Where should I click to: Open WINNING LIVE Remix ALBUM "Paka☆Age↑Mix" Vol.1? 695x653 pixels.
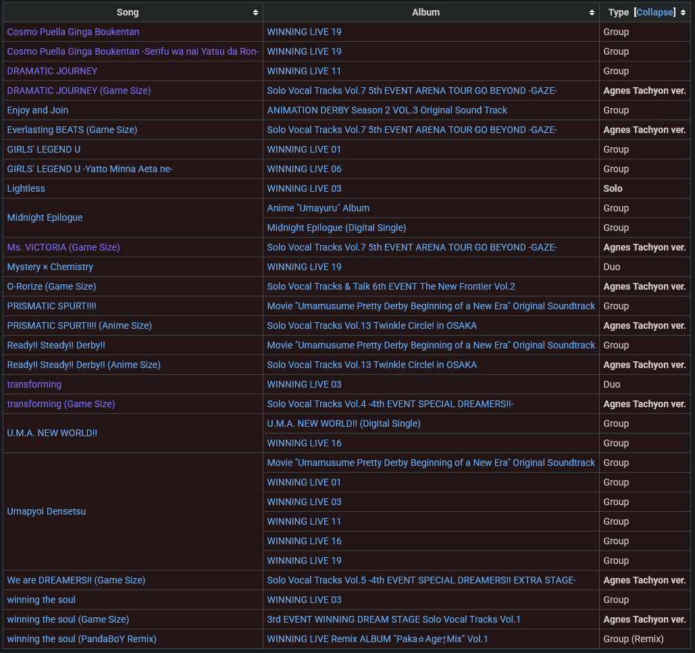point(377,638)
